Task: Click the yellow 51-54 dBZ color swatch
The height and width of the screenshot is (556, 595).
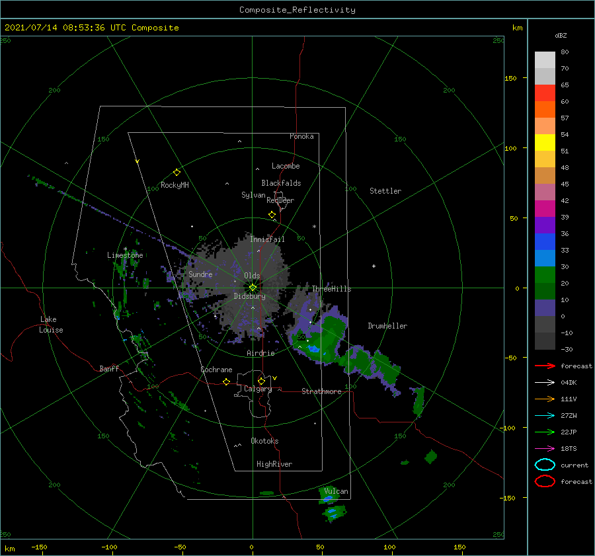Action: click(545, 143)
